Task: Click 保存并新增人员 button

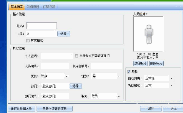Action: (x=22, y=109)
